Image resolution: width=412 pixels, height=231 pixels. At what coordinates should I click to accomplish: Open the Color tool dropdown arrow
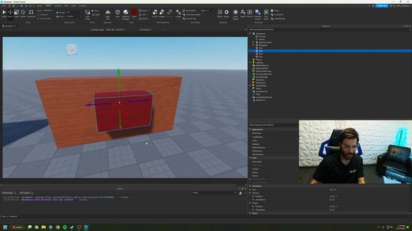coord(134,19)
